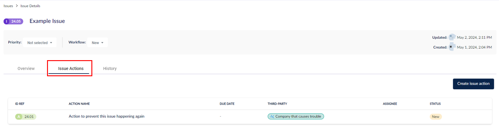Click the avatar next to Updated date
Viewport: 499px width, 137px height.
tap(452, 37)
